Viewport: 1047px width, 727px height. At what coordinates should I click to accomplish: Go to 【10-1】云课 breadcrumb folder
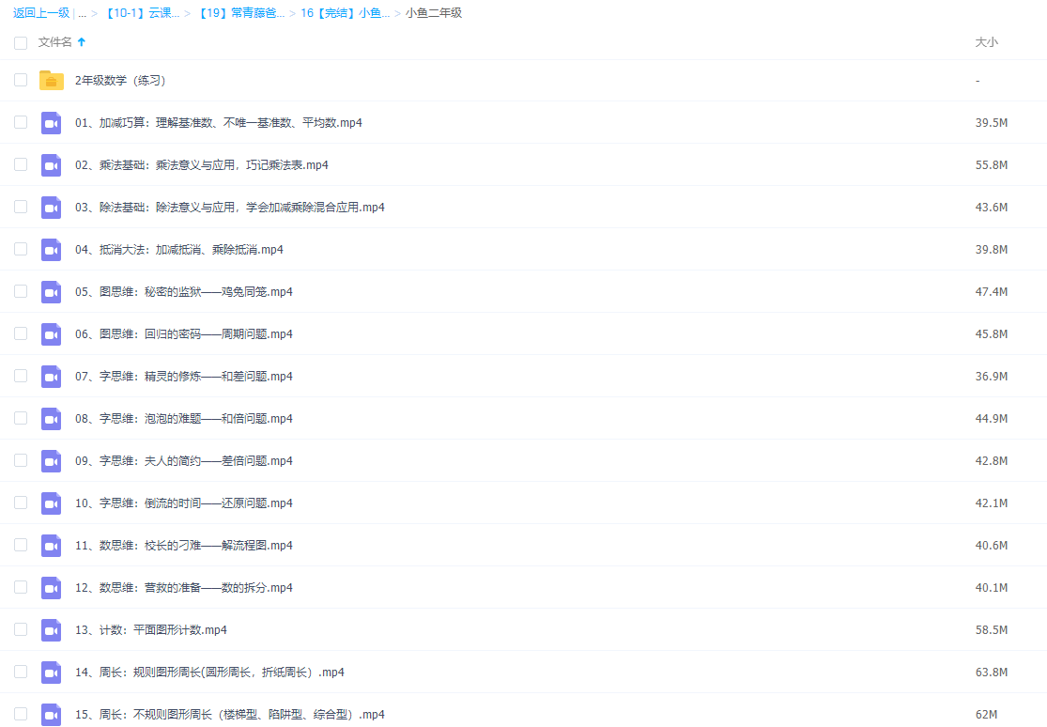141,13
